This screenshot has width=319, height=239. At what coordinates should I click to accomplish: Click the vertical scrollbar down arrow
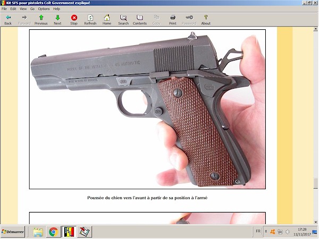click(x=315, y=222)
